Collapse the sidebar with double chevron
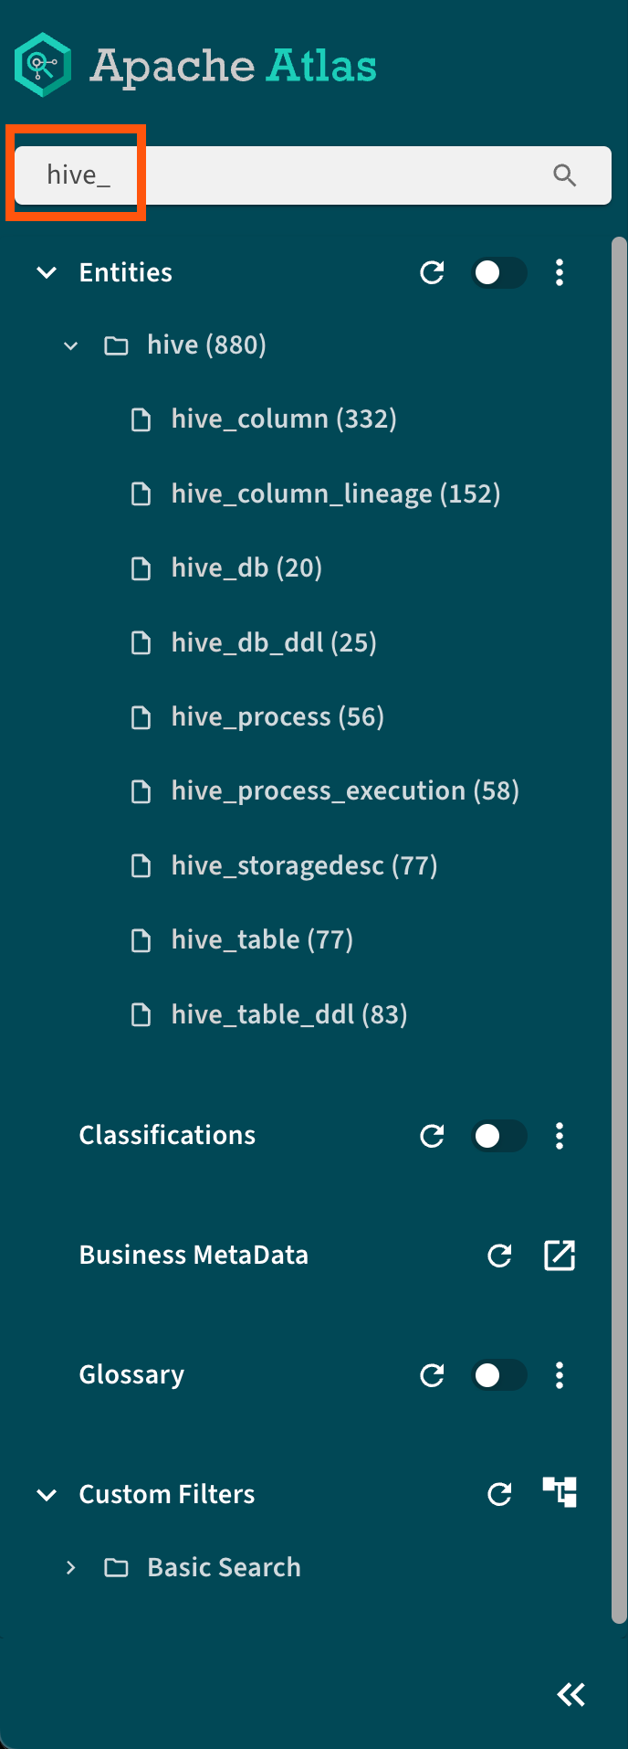The height and width of the screenshot is (1749, 628). click(x=571, y=1695)
